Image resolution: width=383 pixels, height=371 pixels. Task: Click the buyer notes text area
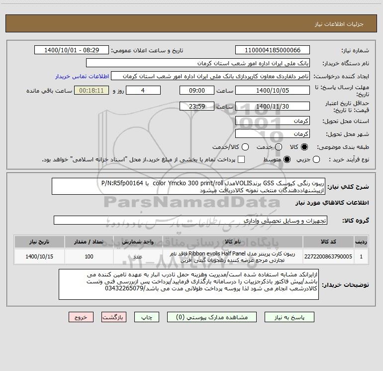point(189,284)
